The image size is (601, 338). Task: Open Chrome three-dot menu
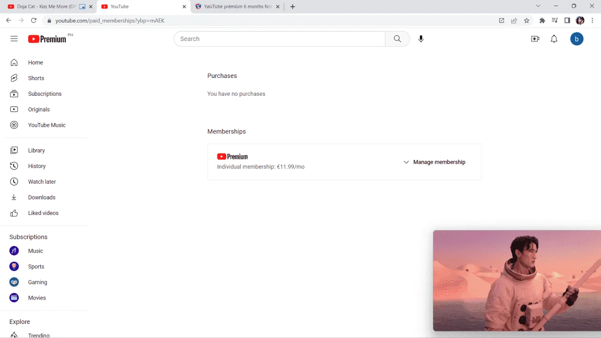(593, 21)
